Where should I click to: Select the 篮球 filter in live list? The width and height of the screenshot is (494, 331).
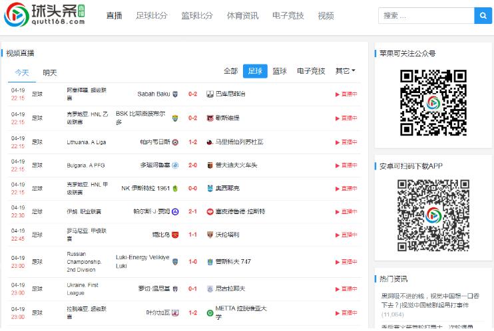click(x=279, y=71)
